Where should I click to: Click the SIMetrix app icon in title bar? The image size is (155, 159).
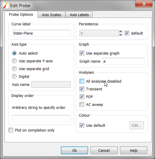tap(5, 6)
